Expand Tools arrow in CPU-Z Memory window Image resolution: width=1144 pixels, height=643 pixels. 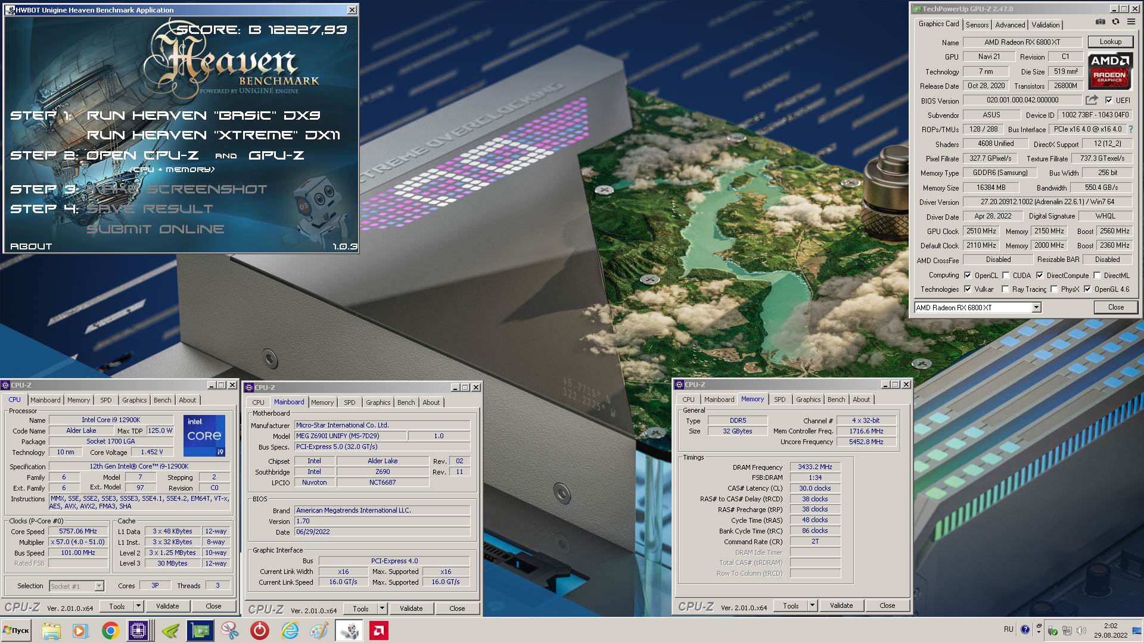pyautogui.click(x=812, y=605)
